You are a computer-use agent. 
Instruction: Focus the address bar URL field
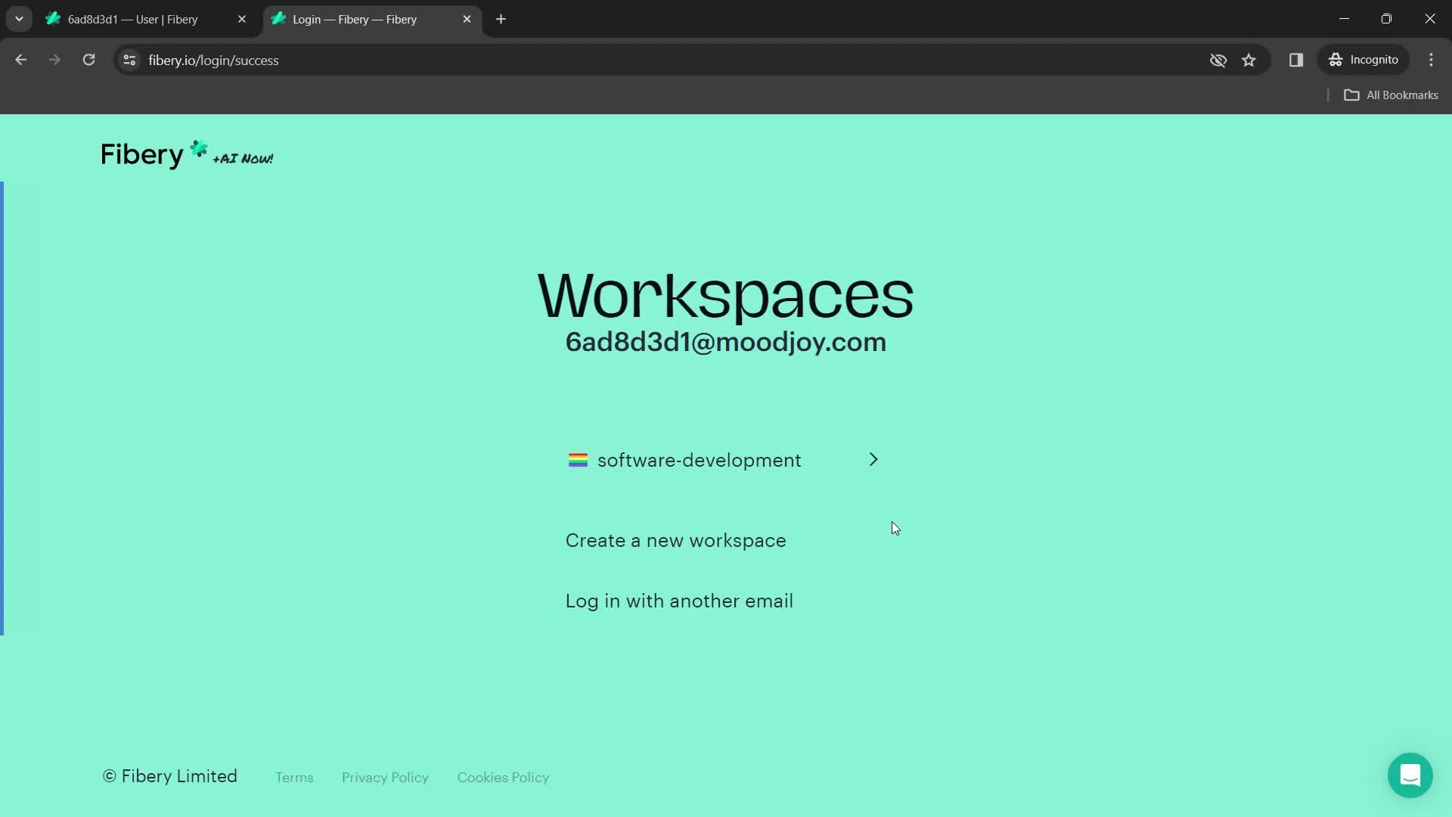(x=665, y=60)
